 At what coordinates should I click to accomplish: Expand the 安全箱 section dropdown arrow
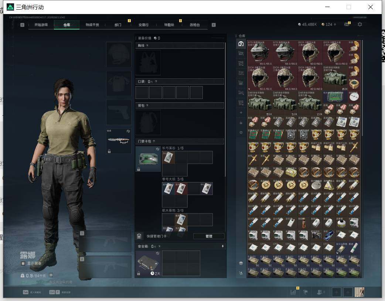click(x=159, y=246)
